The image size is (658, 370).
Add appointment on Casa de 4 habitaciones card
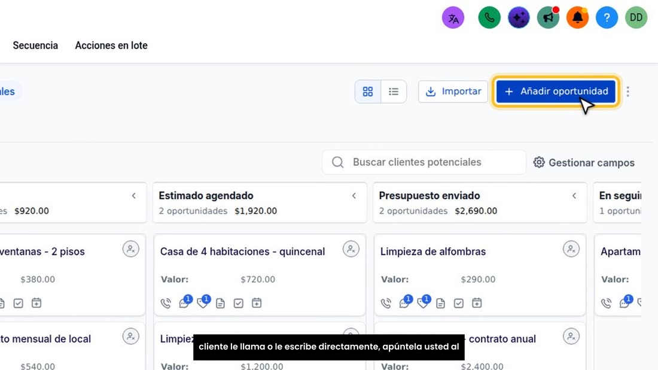pos(257,303)
